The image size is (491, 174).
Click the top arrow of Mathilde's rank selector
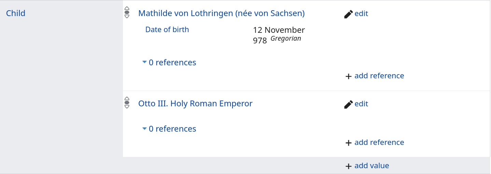point(127,9)
